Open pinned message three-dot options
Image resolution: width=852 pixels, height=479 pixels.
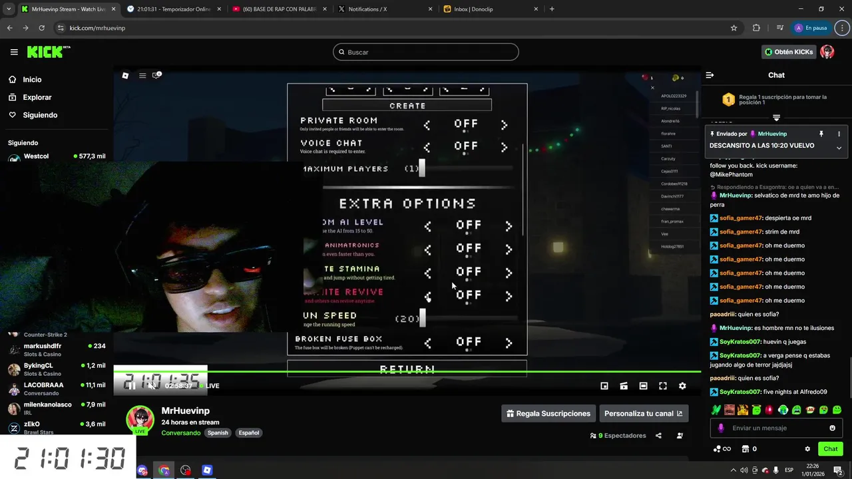pyautogui.click(x=839, y=134)
